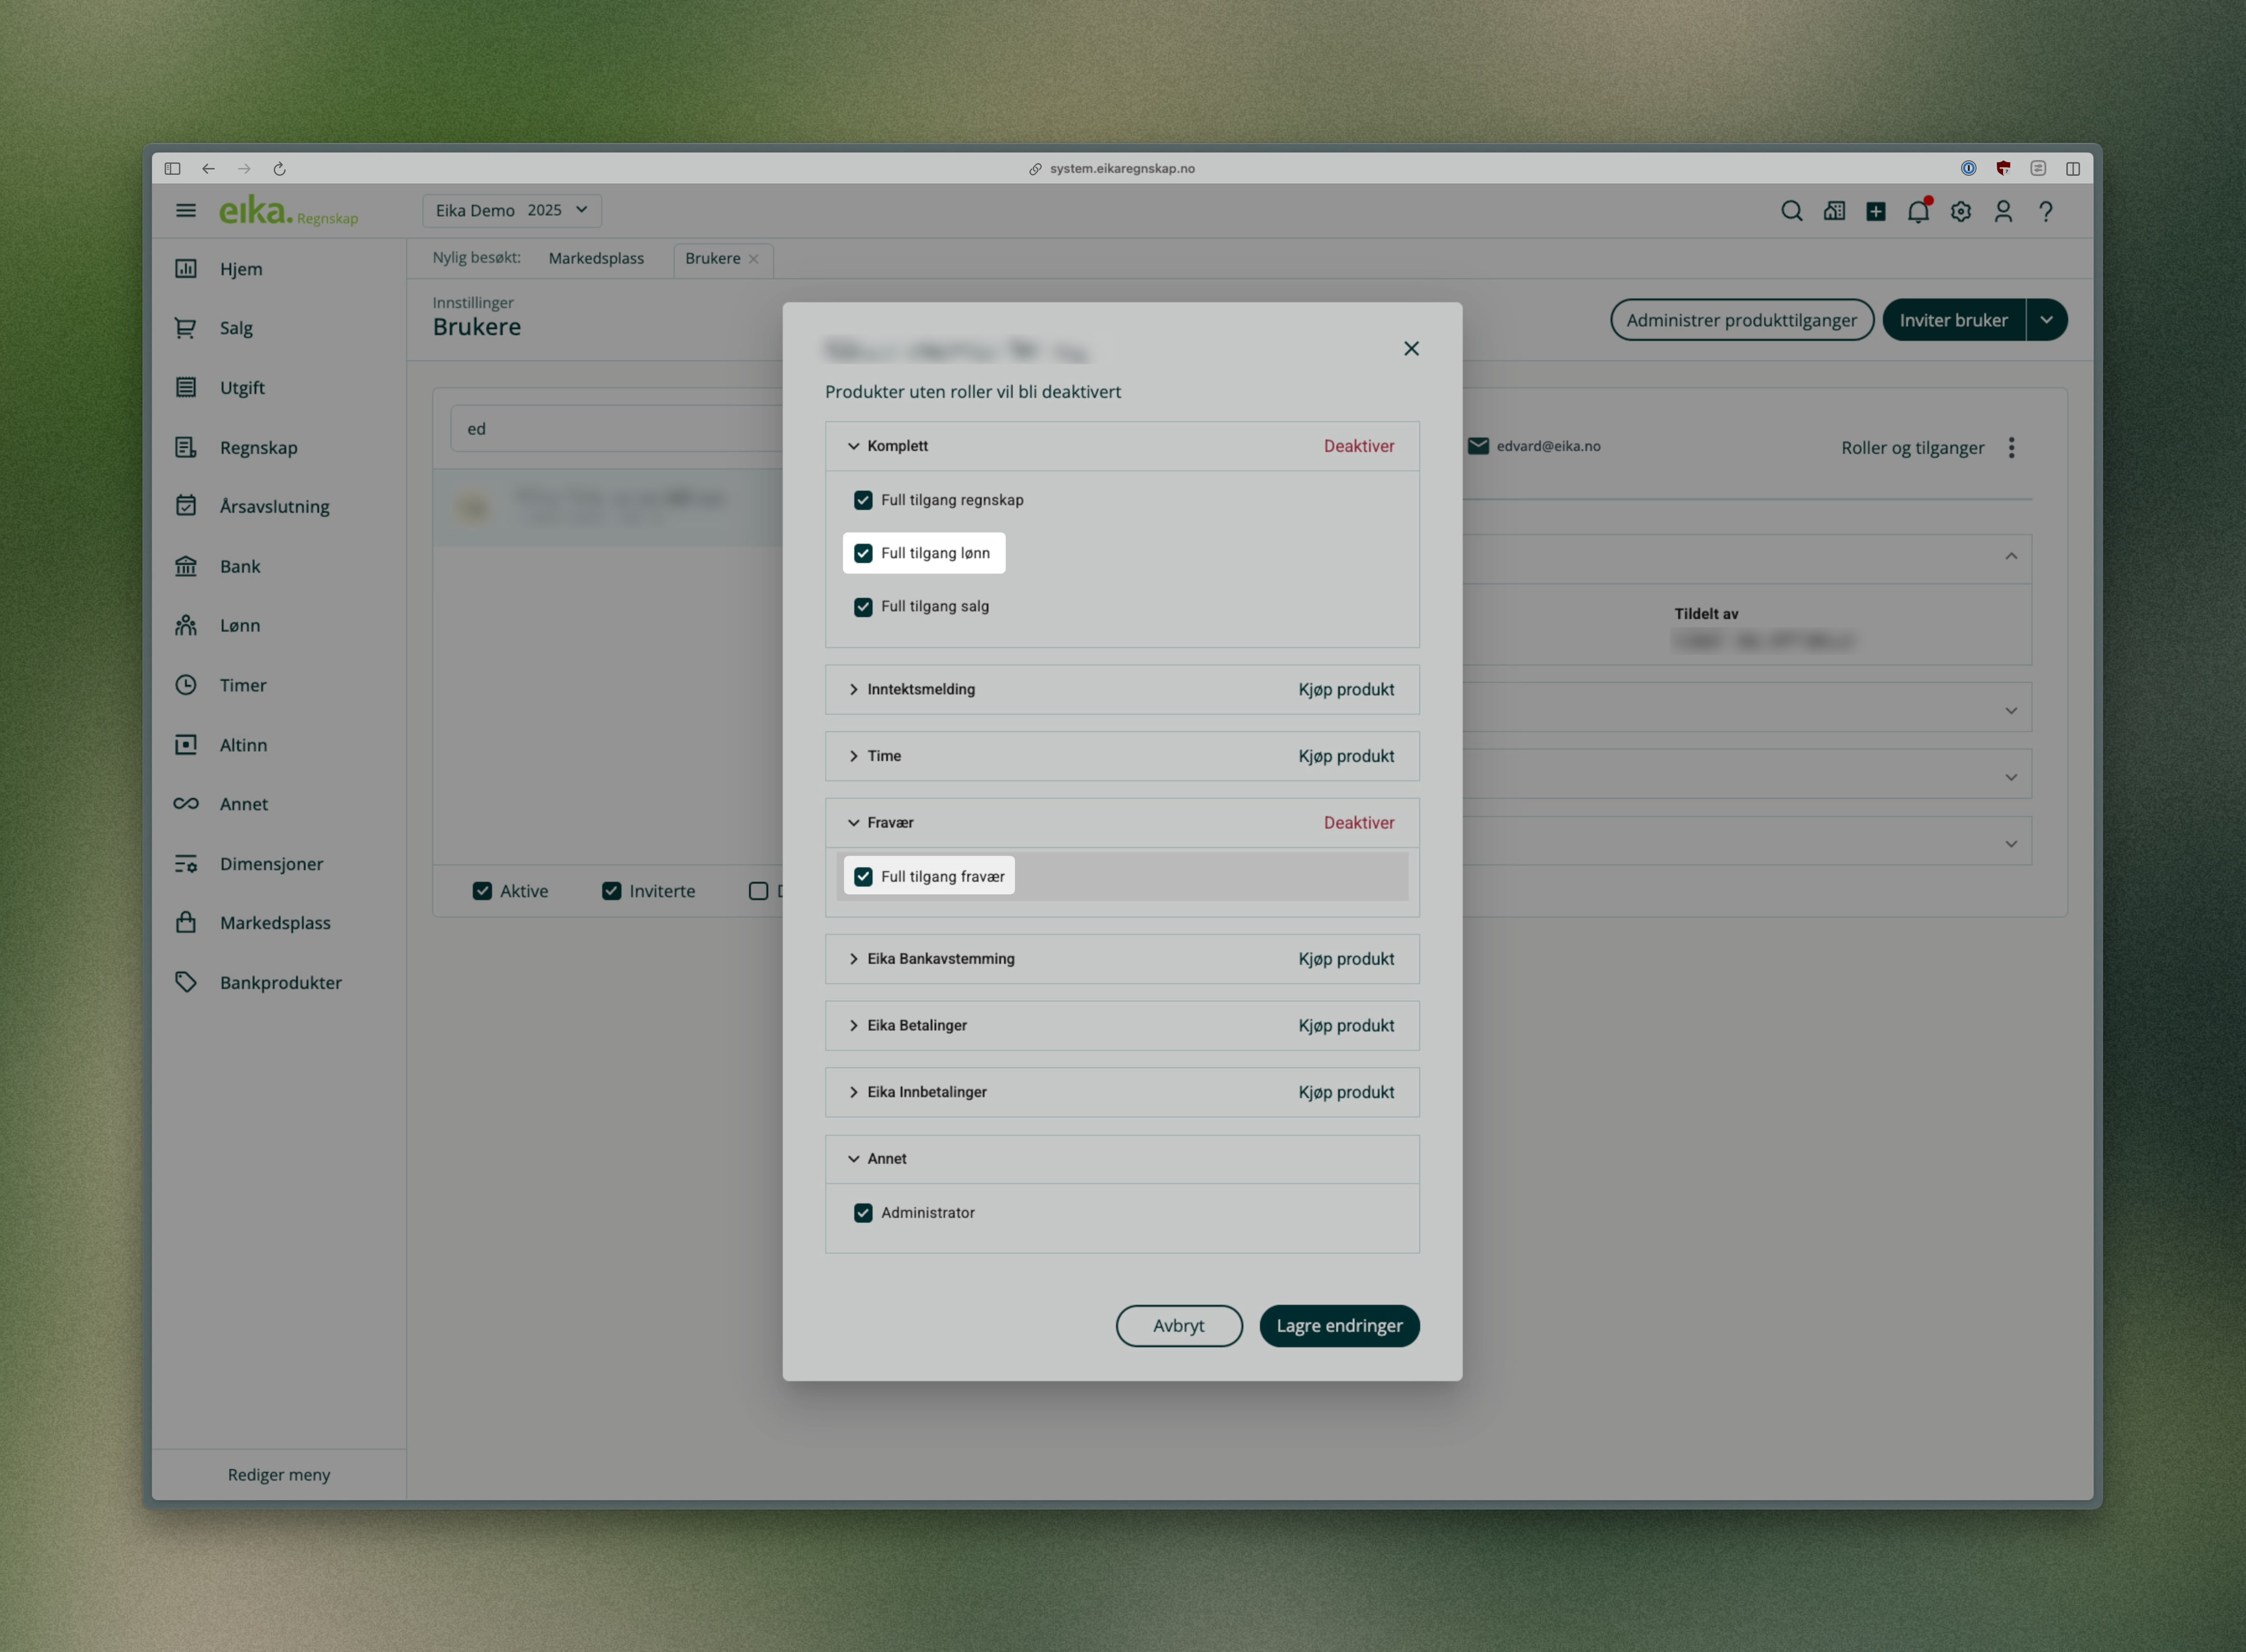Open Lønn in the sidebar
2246x1652 pixels.
click(239, 625)
